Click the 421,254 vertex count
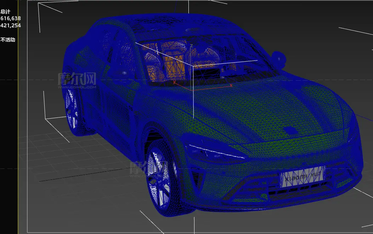 11,25
